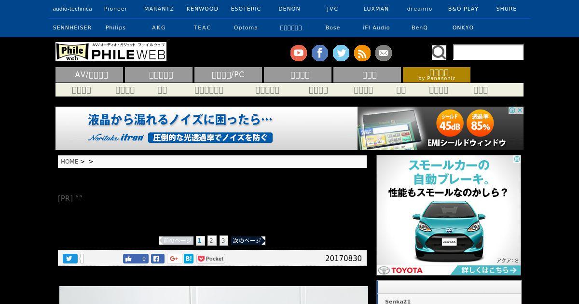Bookmark article with Hatena B! button
The width and height of the screenshot is (579, 304).
189,259
